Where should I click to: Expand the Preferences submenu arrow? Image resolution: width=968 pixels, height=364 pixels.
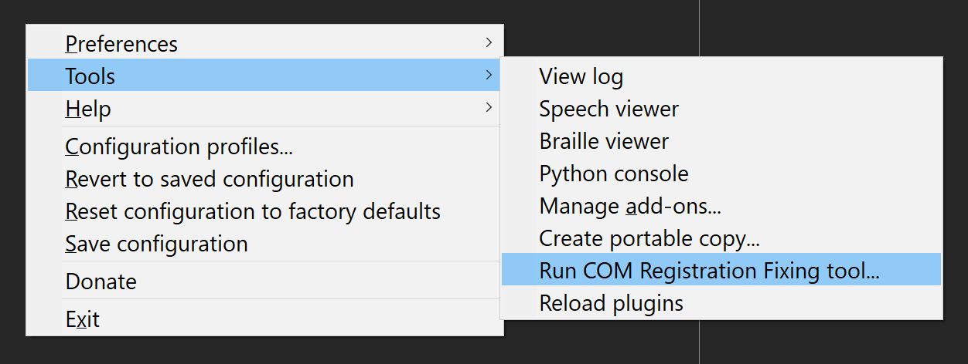click(x=488, y=42)
